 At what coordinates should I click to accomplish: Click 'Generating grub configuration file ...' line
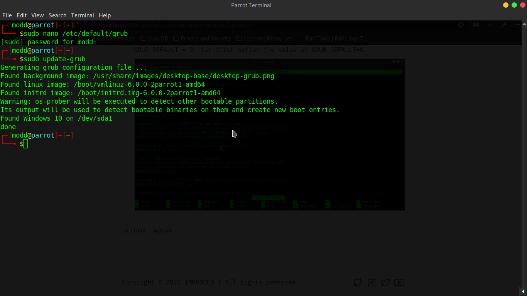[74, 67]
